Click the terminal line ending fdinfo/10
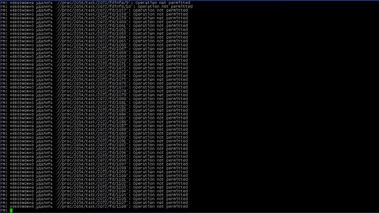This screenshot has height=213, width=379. click(x=96, y=7)
